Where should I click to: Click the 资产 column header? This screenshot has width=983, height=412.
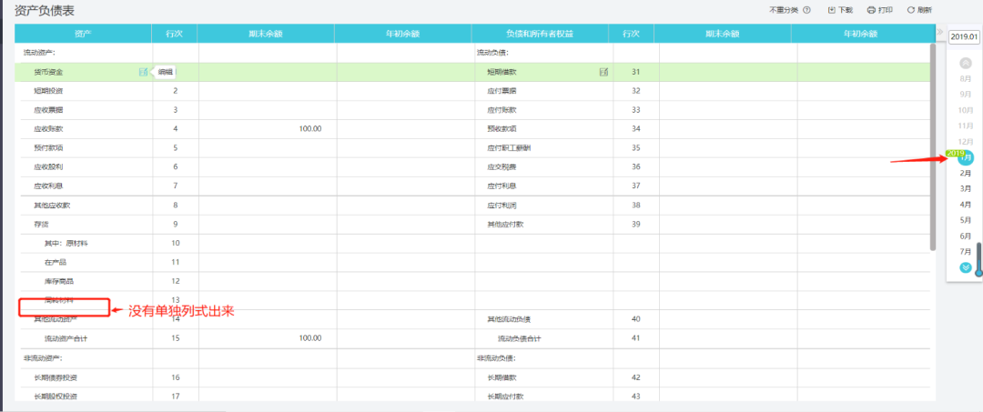click(84, 33)
